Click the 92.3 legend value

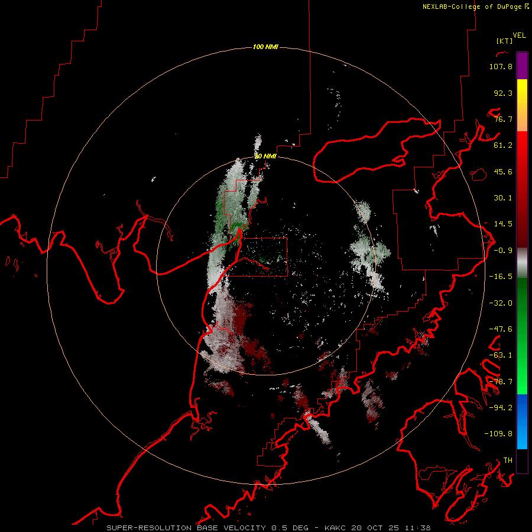click(x=503, y=93)
